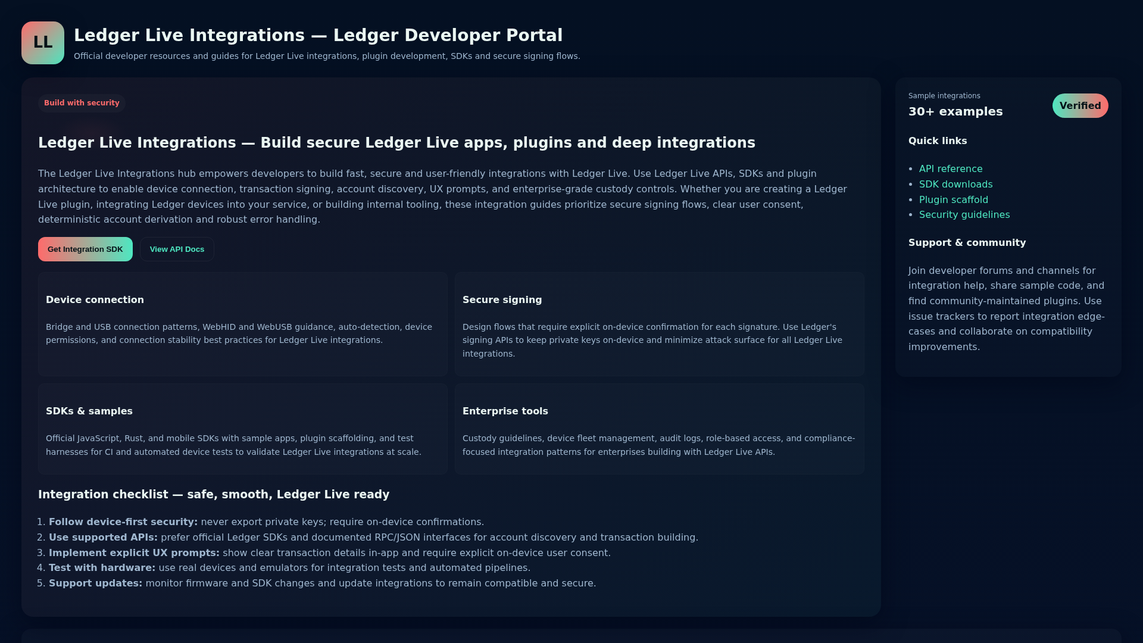Screen dimensions: 1143x643
Task: Open the API reference quick link
Action: [x=951, y=169]
